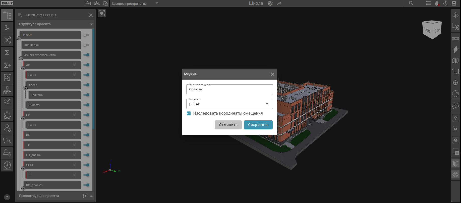The width and height of the screenshot is (461, 203).
Task: Open the project structure tree tool
Action: [x=7, y=15]
